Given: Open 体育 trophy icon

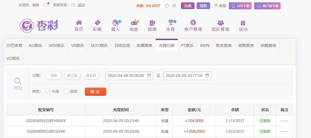Looking at the screenshot, I should tap(171, 22).
